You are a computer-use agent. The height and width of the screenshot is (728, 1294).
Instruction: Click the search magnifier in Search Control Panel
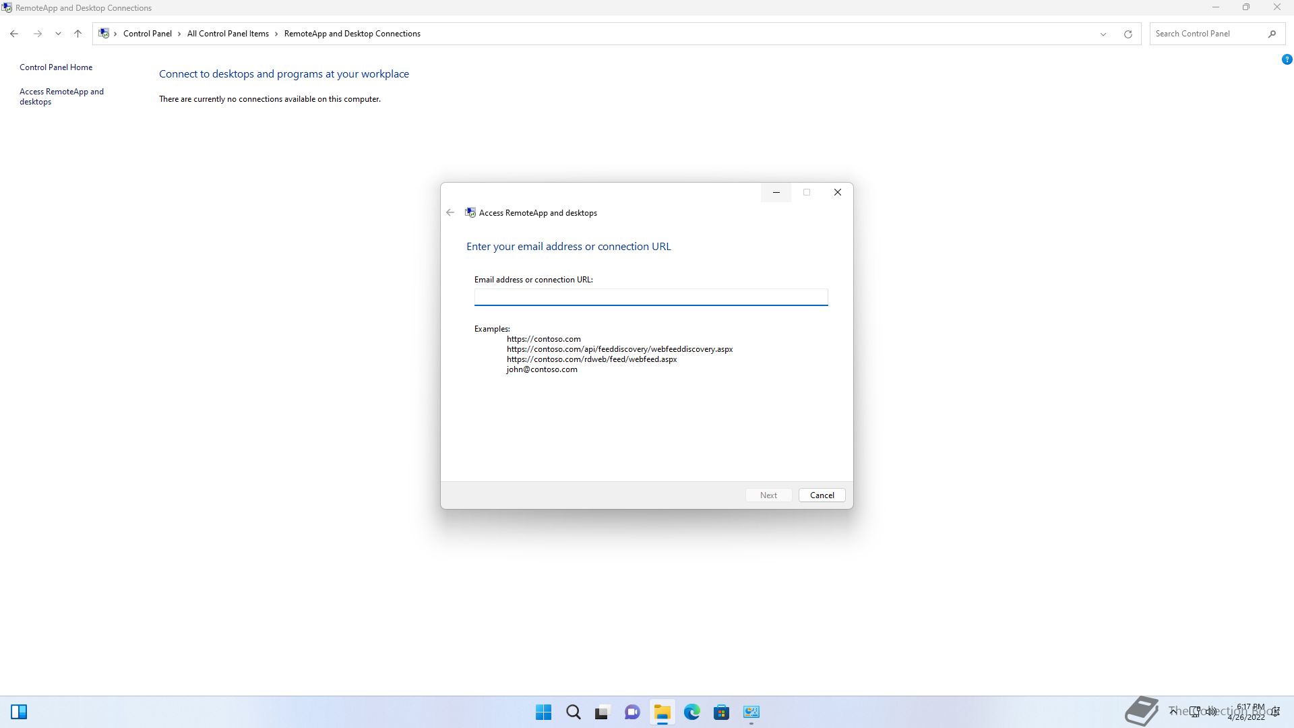click(1272, 34)
